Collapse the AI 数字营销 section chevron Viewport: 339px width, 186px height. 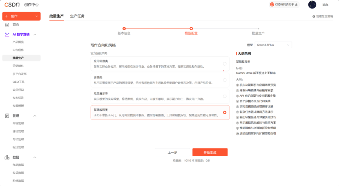click(x=35, y=35)
